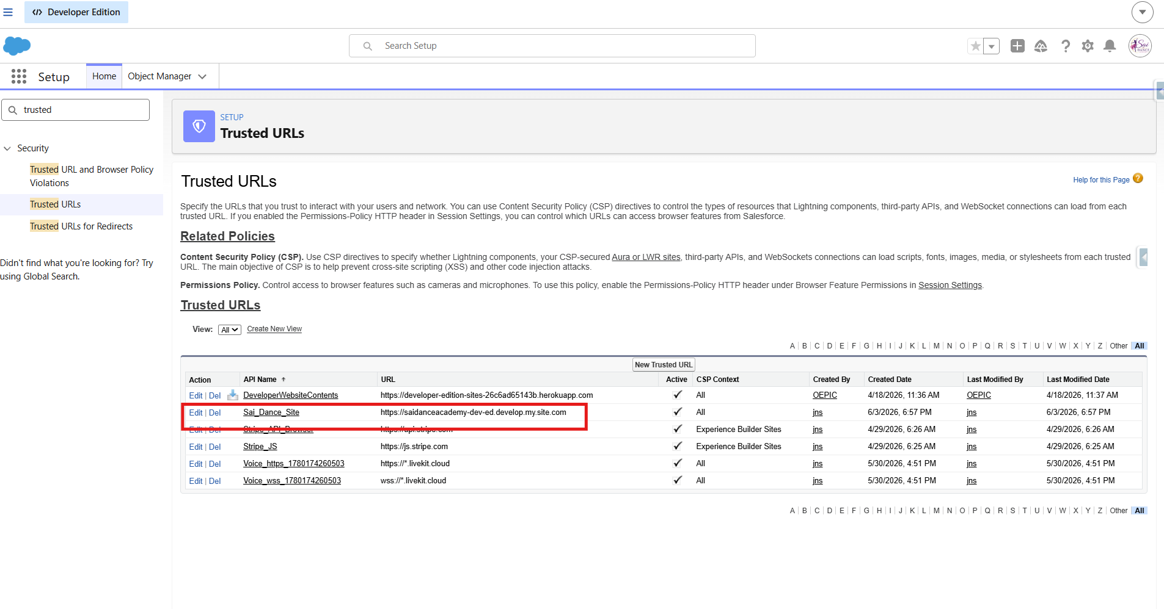Open Trusted URLs for Redirects
This screenshot has width=1164, height=609.
click(81, 226)
